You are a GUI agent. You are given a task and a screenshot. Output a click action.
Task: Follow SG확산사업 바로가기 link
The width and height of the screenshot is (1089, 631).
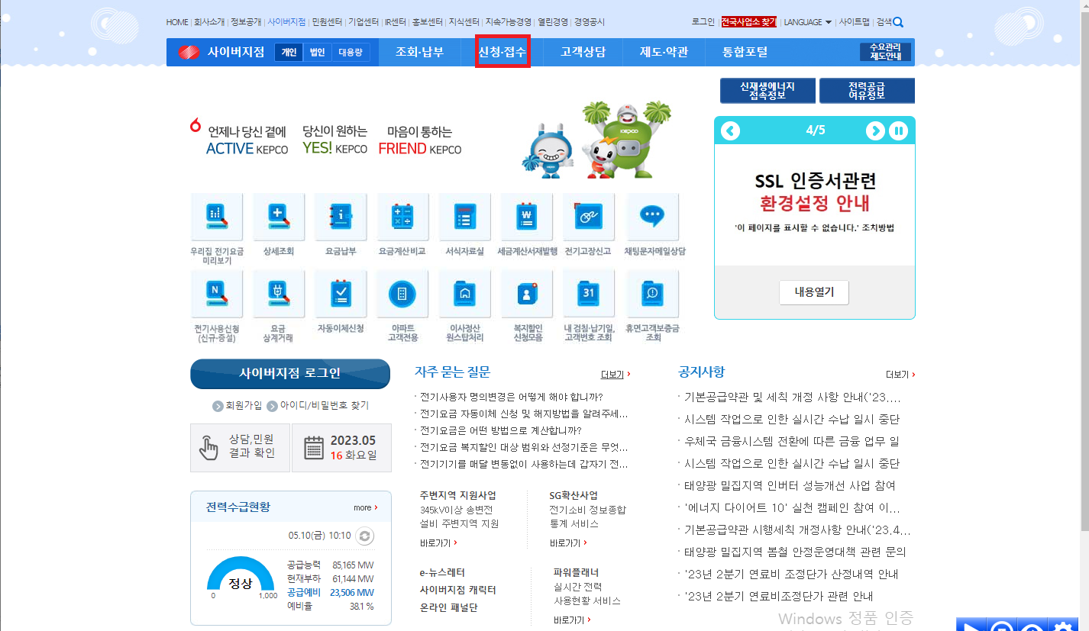tap(568, 543)
